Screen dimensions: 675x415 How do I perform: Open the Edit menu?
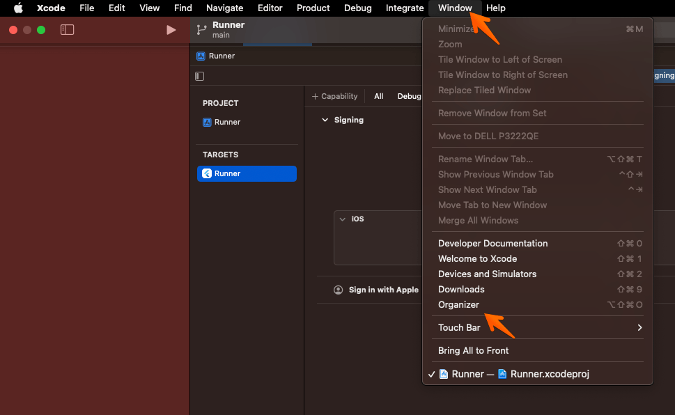click(x=116, y=8)
